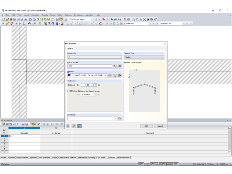232x174 pixels.
Task: Click the Cancel button
Action: (x=160, y=126)
